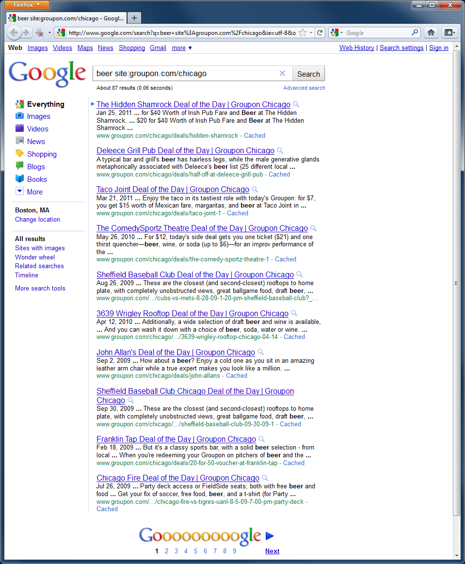Open Web History link

click(x=357, y=48)
